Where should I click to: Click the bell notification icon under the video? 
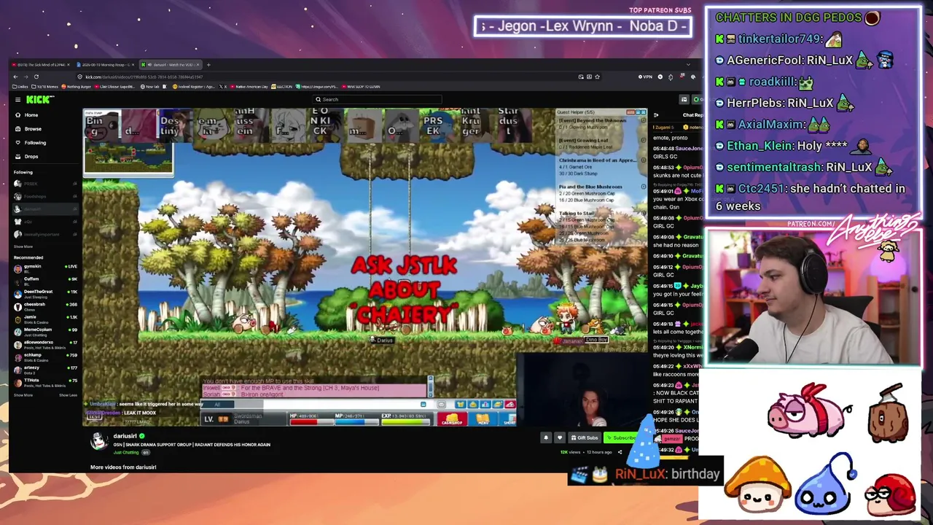(546, 437)
